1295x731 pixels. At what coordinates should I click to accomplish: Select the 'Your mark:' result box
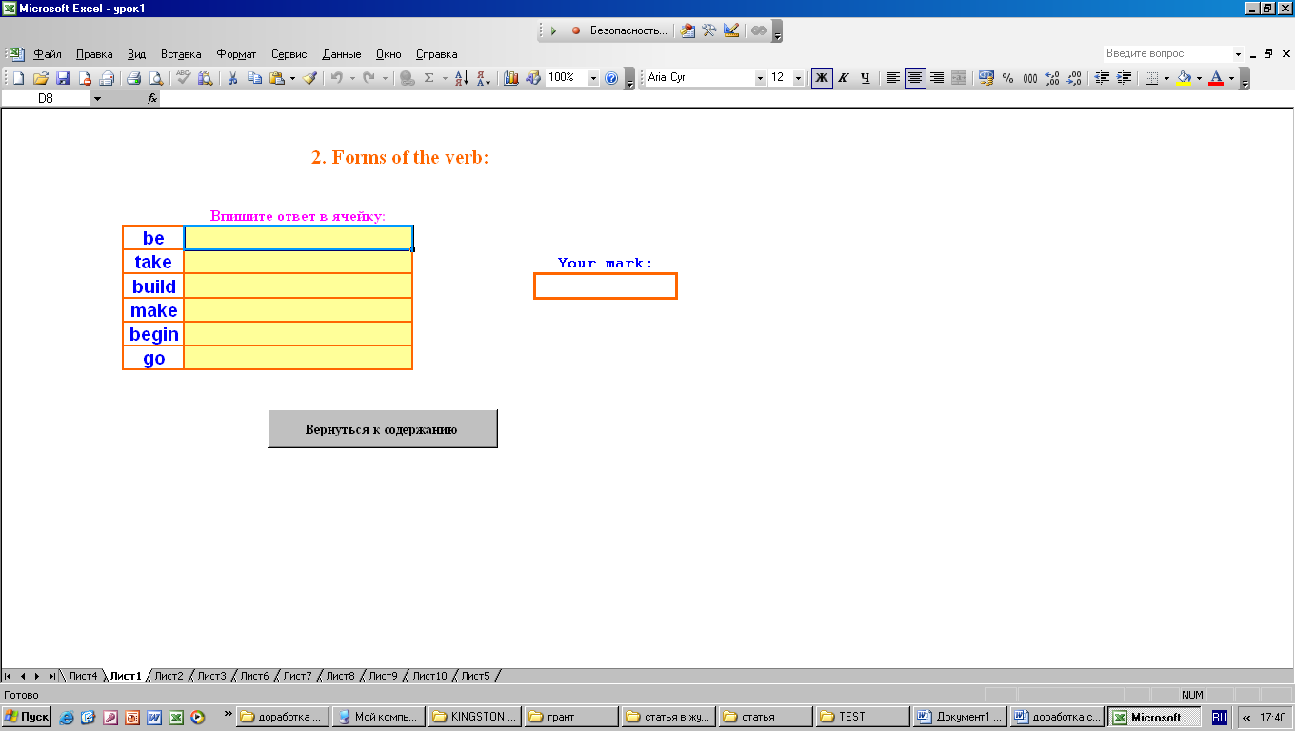click(606, 286)
